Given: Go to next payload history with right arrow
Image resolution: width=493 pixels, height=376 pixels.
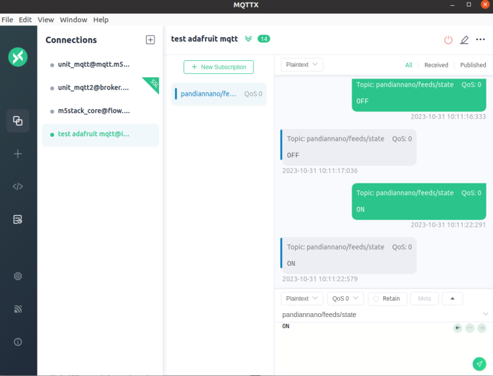Looking at the screenshot, I should pos(482,328).
